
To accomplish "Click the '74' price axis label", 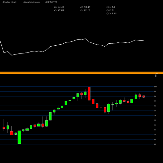I will (155, 115).
